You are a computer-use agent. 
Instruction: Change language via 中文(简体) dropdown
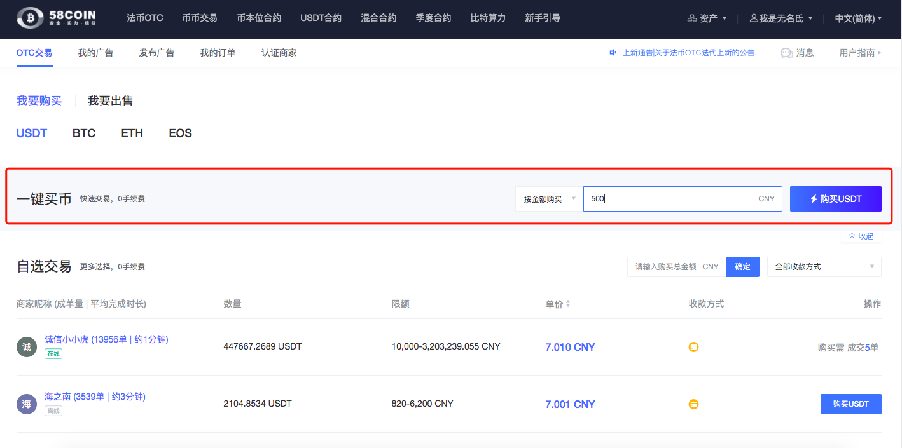(x=858, y=18)
